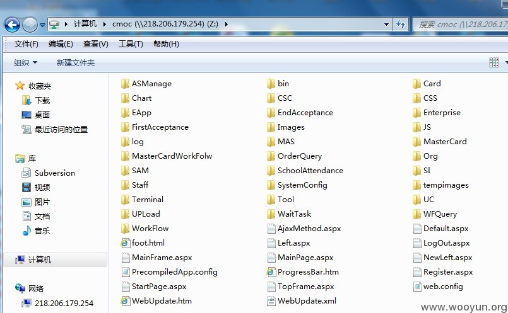
Task: Select the LogOut.aspx file name
Action: pyautogui.click(x=446, y=243)
